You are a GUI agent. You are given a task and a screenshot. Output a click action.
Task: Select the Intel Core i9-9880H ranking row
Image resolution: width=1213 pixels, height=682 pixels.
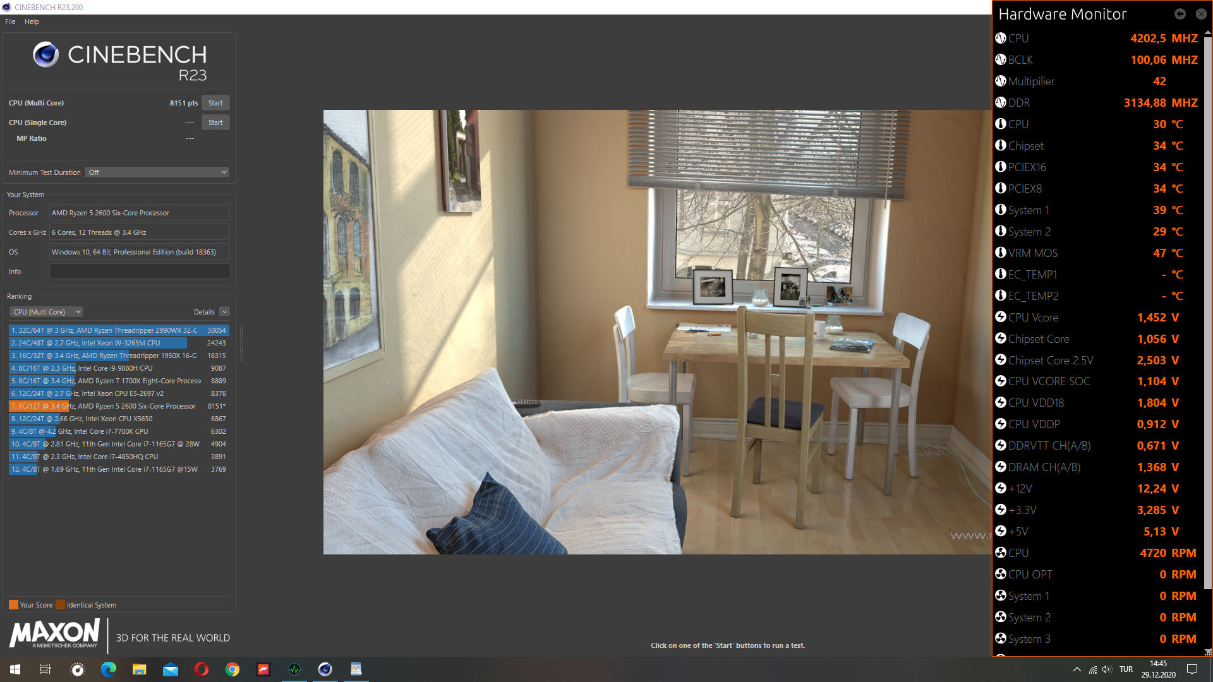tap(119, 368)
